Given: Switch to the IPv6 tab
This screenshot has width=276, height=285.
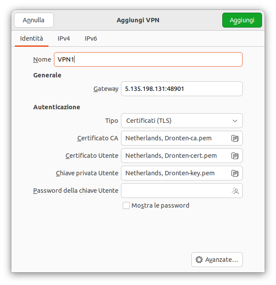Looking at the screenshot, I should [x=91, y=38].
